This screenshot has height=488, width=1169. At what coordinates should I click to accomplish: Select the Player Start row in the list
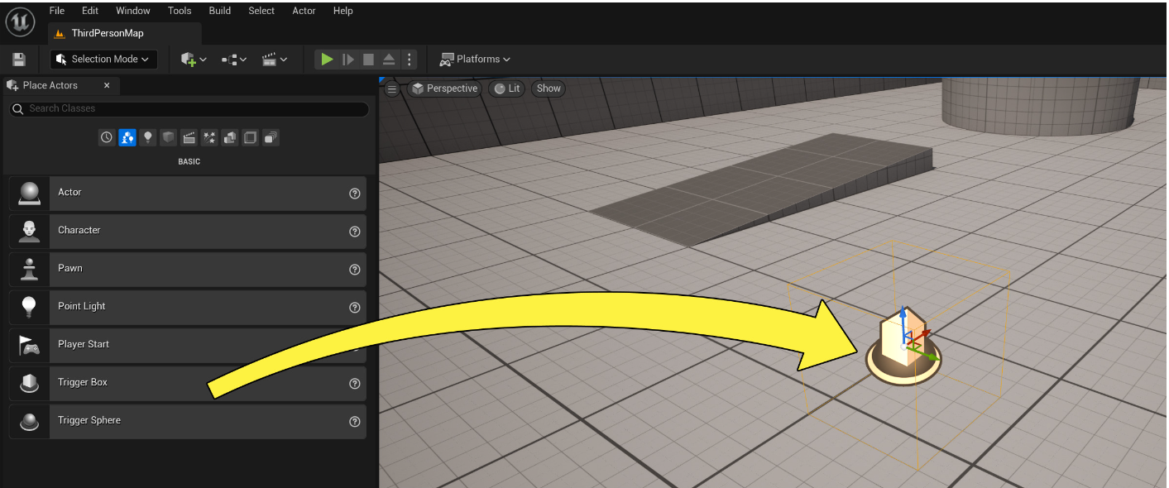tap(188, 345)
